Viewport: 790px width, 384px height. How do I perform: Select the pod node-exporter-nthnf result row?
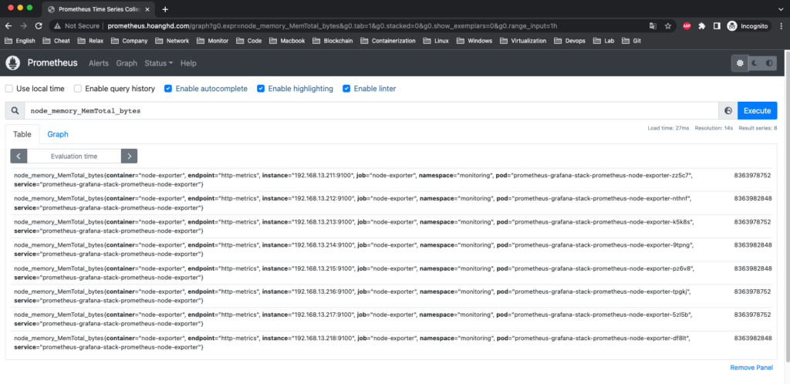point(391,203)
